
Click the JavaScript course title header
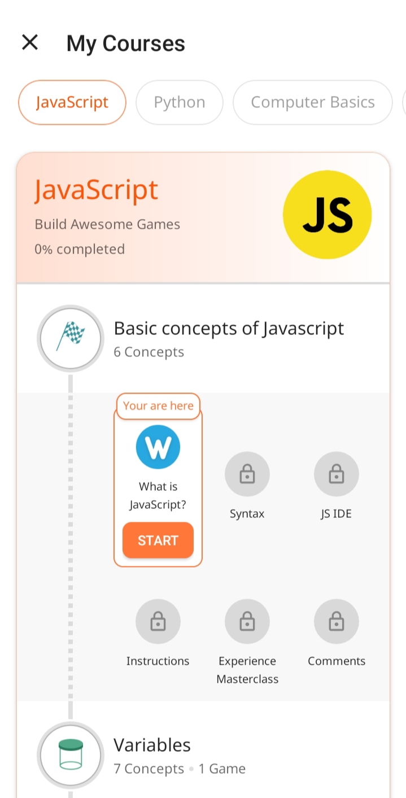coord(96,190)
